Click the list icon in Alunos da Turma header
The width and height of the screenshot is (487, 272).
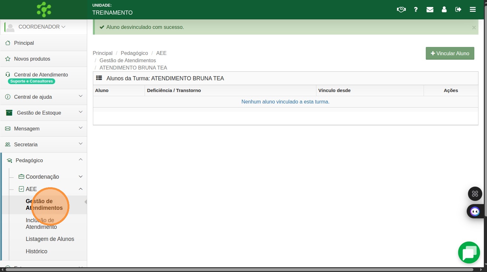click(99, 78)
